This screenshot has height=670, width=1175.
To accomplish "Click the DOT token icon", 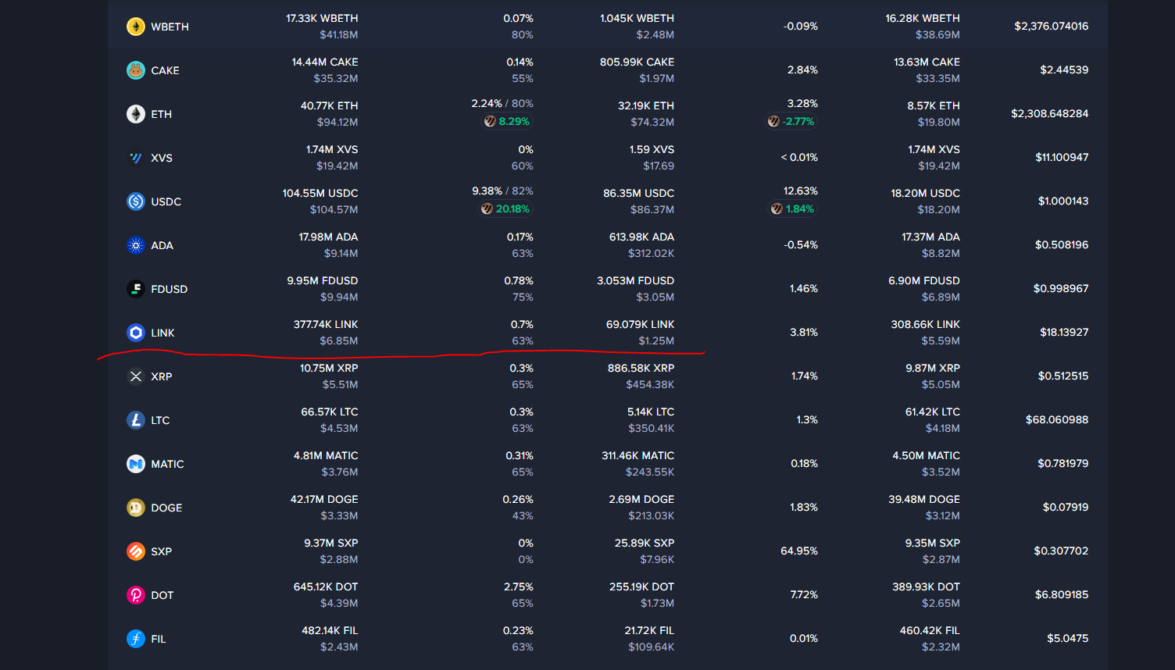I will pos(136,595).
